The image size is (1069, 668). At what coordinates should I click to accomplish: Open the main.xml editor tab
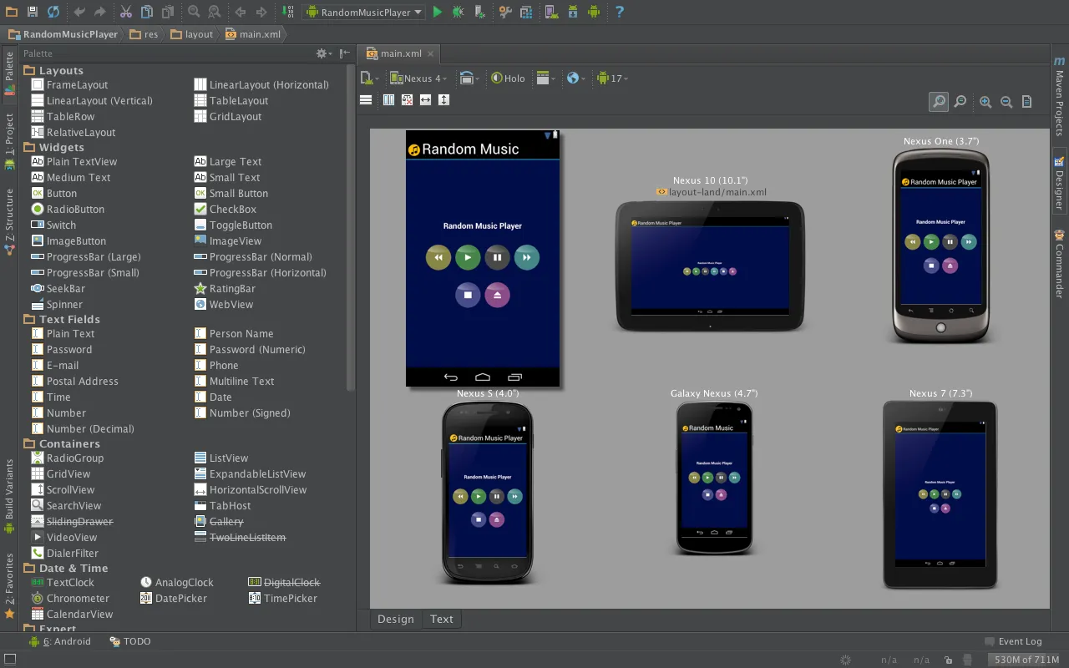(401, 53)
